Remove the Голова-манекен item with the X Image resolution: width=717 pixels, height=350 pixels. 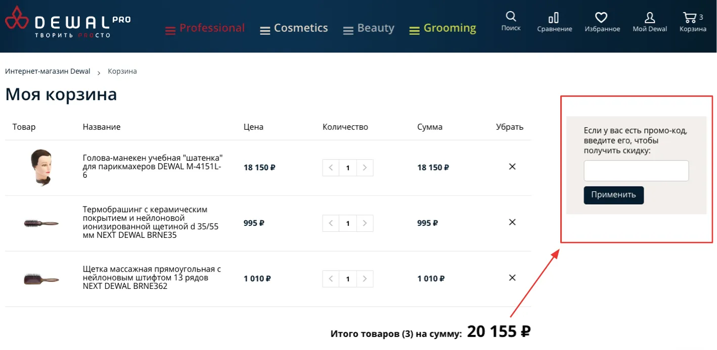coord(512,167)
